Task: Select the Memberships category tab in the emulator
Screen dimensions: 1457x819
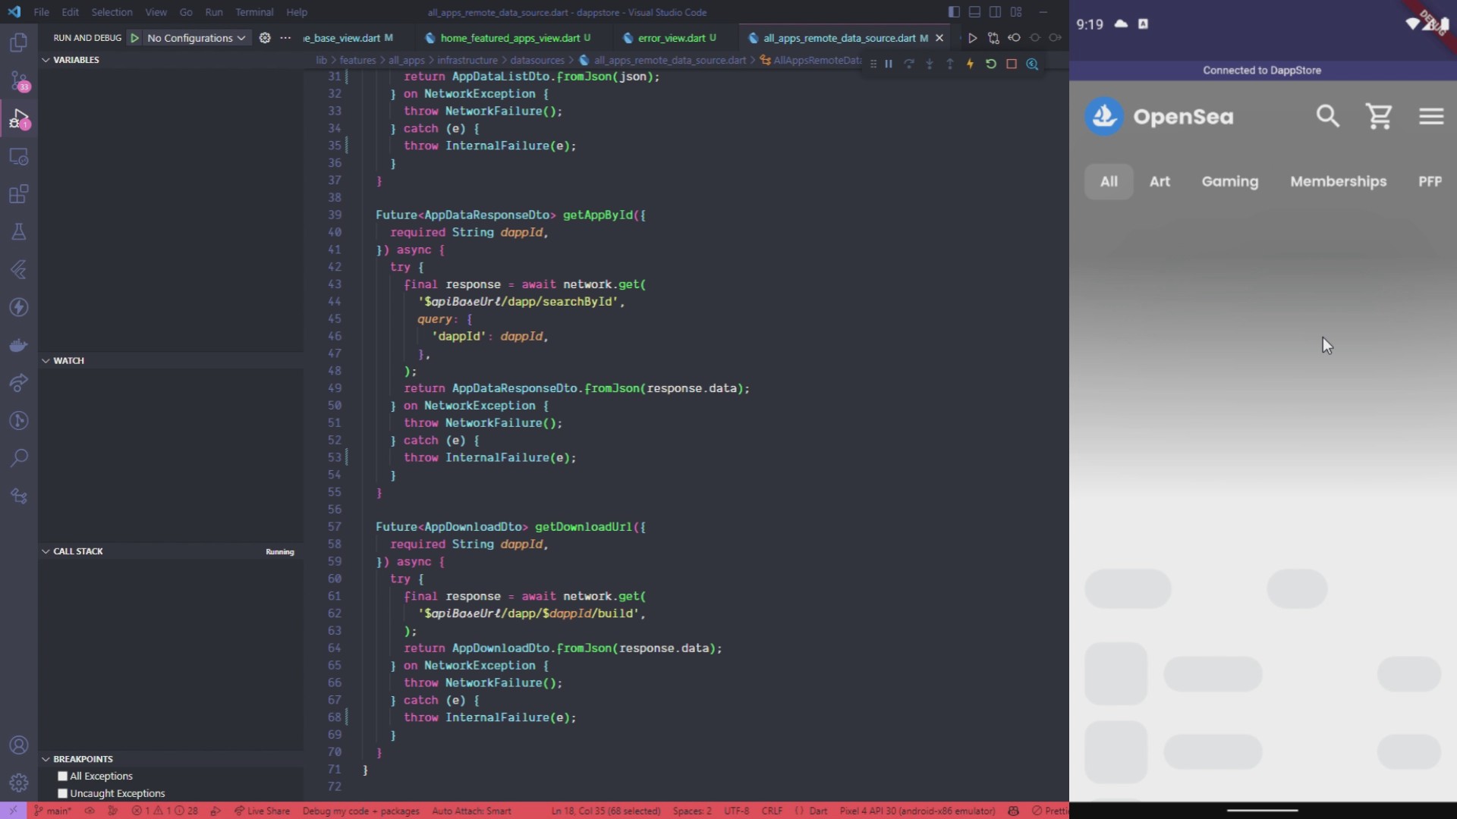Action: point(1338,182)
